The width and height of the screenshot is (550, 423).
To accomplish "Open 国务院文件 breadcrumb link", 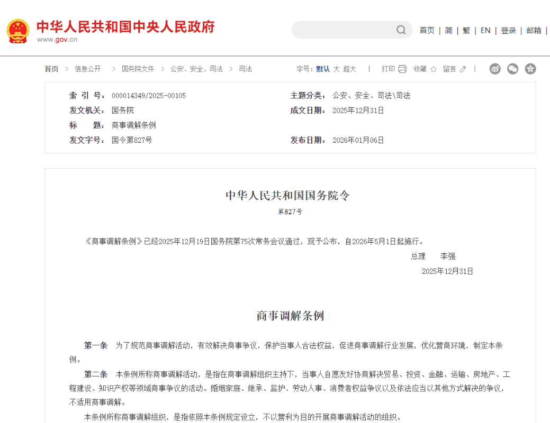I will 138,69.
